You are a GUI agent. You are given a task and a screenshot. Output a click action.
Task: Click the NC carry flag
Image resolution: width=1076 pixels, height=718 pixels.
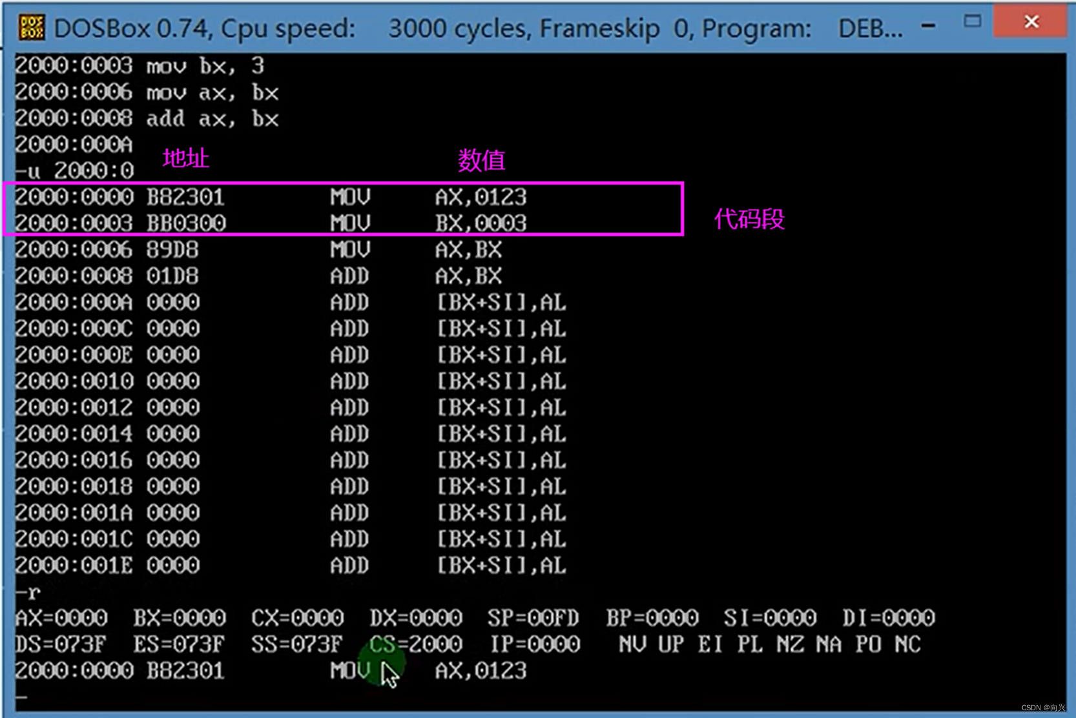click(908, 645)
